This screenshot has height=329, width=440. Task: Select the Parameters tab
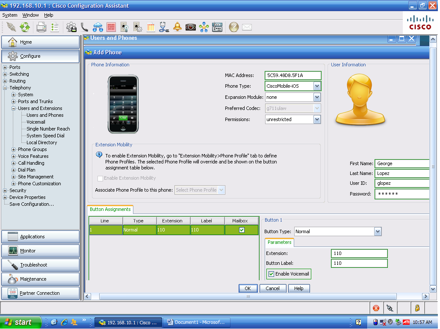280,242
